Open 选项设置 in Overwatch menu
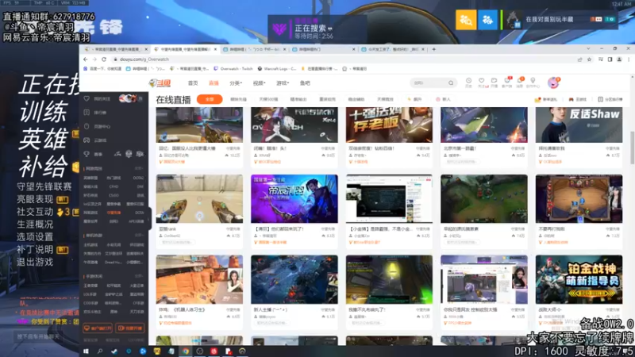This screenshot has height=357, width=635. tap(35, 236)
